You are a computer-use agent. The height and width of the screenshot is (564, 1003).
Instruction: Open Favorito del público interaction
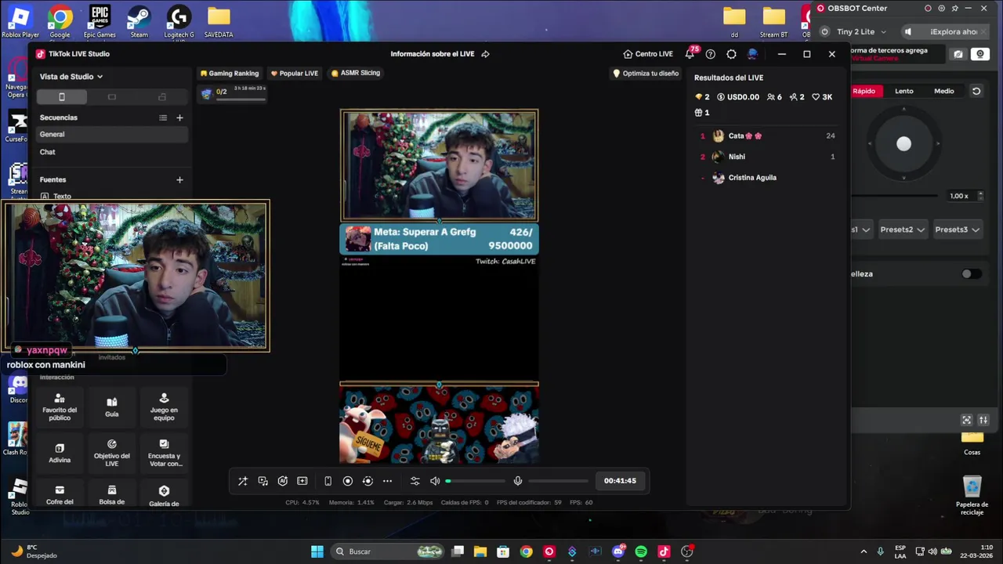click(x=60, y=407)
